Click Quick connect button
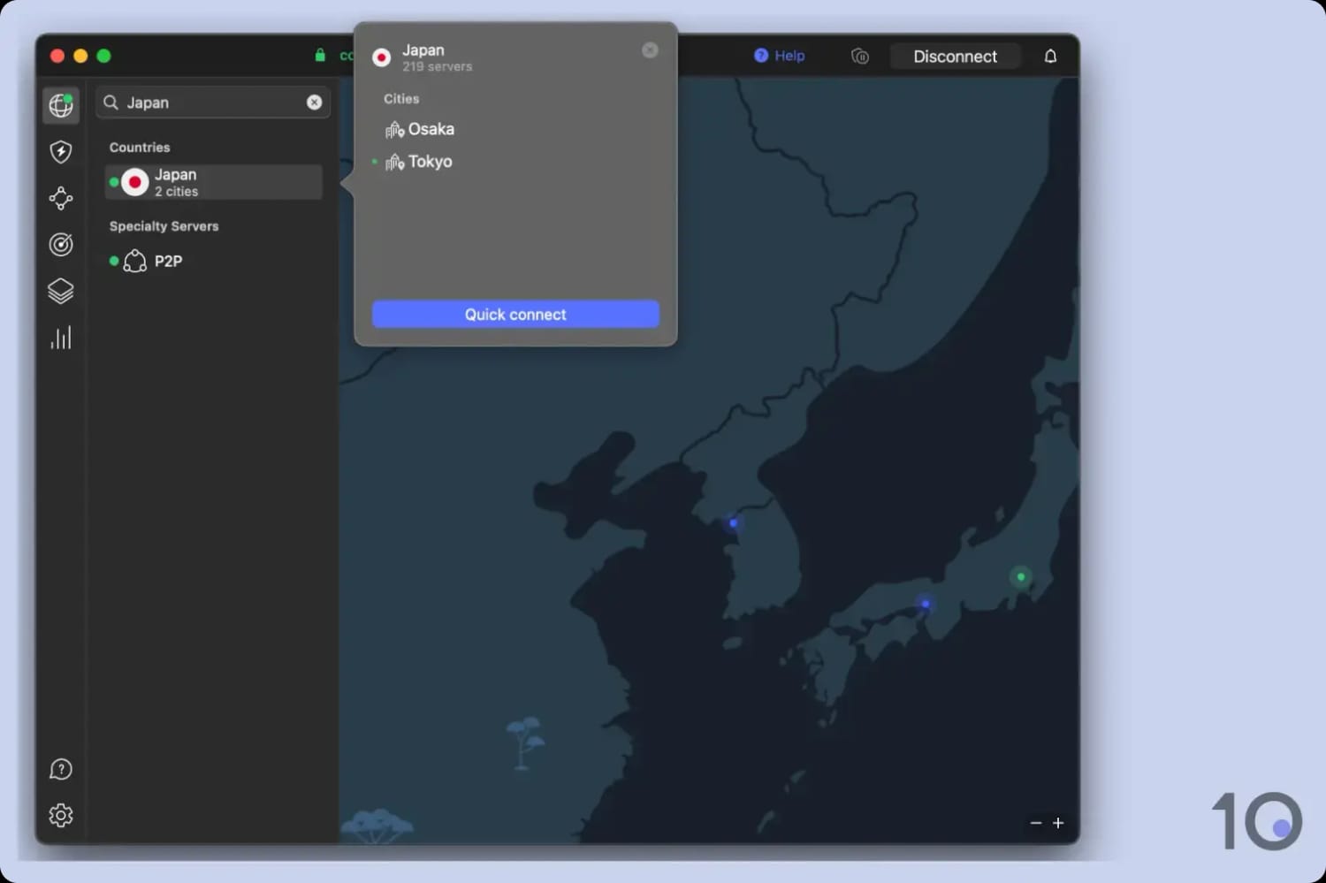Viewport: 1326px width, 883px height. [x=515, y=315]
